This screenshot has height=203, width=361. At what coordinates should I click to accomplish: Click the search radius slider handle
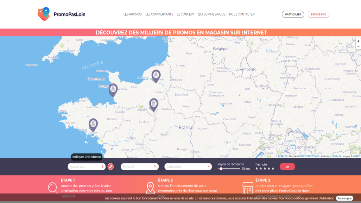coord(221,169)
